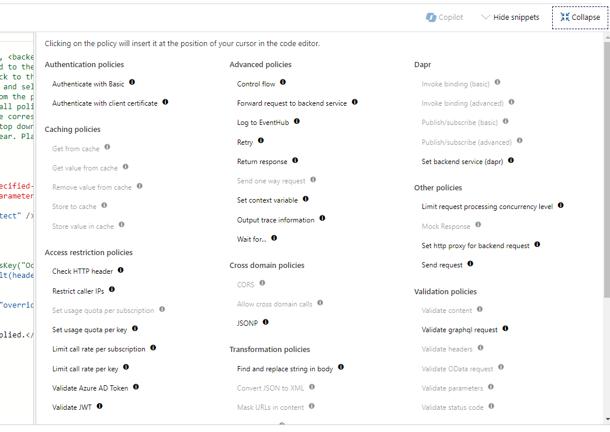Select Forward request to backend service
This screenshot has width=610, height=432.
click(x=291, y=102)
